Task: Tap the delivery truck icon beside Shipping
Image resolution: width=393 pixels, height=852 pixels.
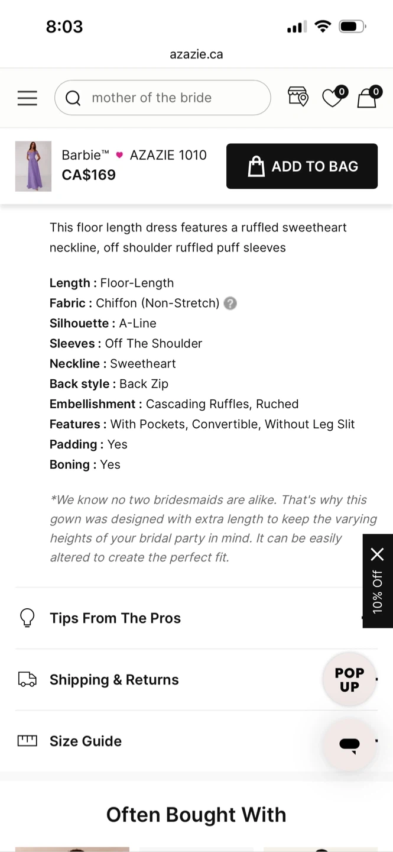Action: [x=27, y=680]
